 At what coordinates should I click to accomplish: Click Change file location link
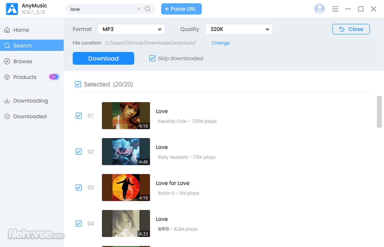pyautogui.click(x=221, y=43)
